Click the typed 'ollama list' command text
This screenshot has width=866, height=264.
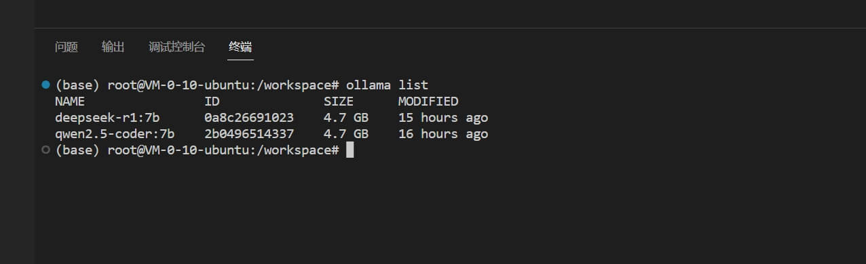pyautogui.click(x=387, y=85)
